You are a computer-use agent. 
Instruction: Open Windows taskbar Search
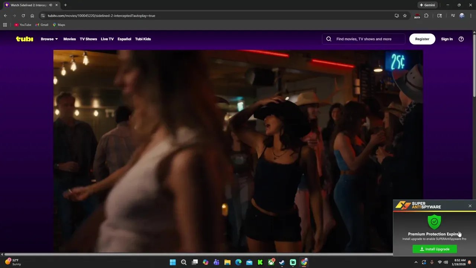click(x=184, y=262)
